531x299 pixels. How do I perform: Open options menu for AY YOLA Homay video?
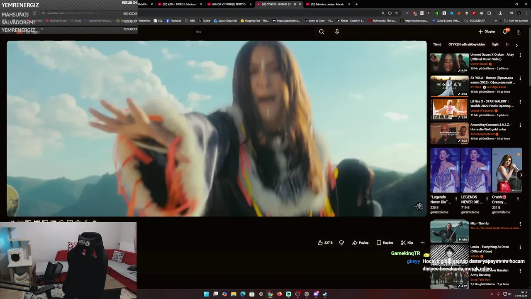520,78
